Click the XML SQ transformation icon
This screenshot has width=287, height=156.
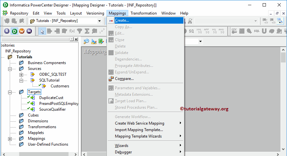[199, 31]
